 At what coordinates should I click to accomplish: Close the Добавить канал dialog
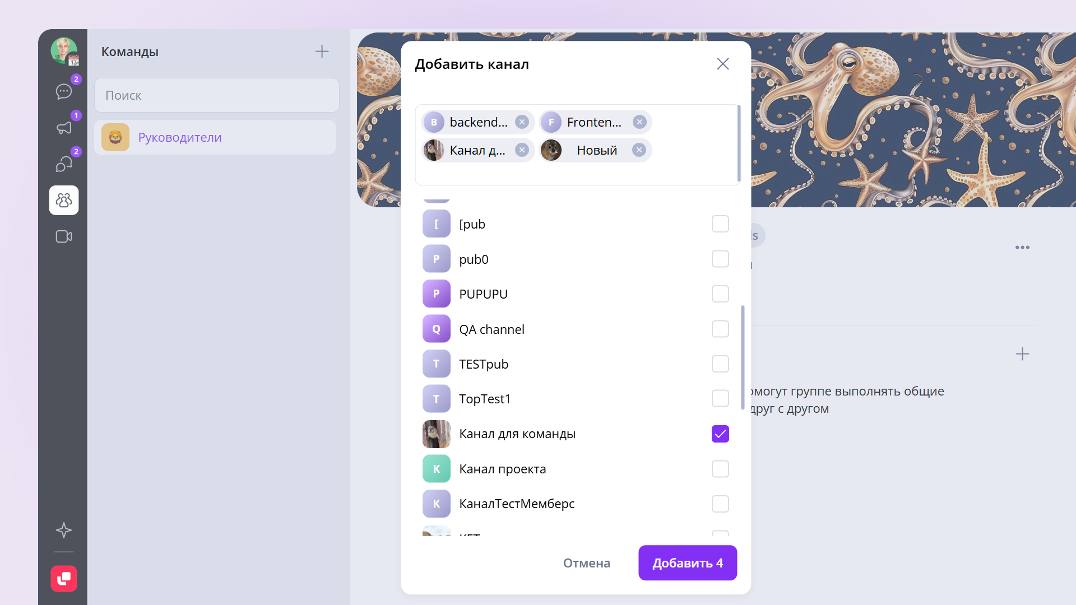tap(723, 64)
